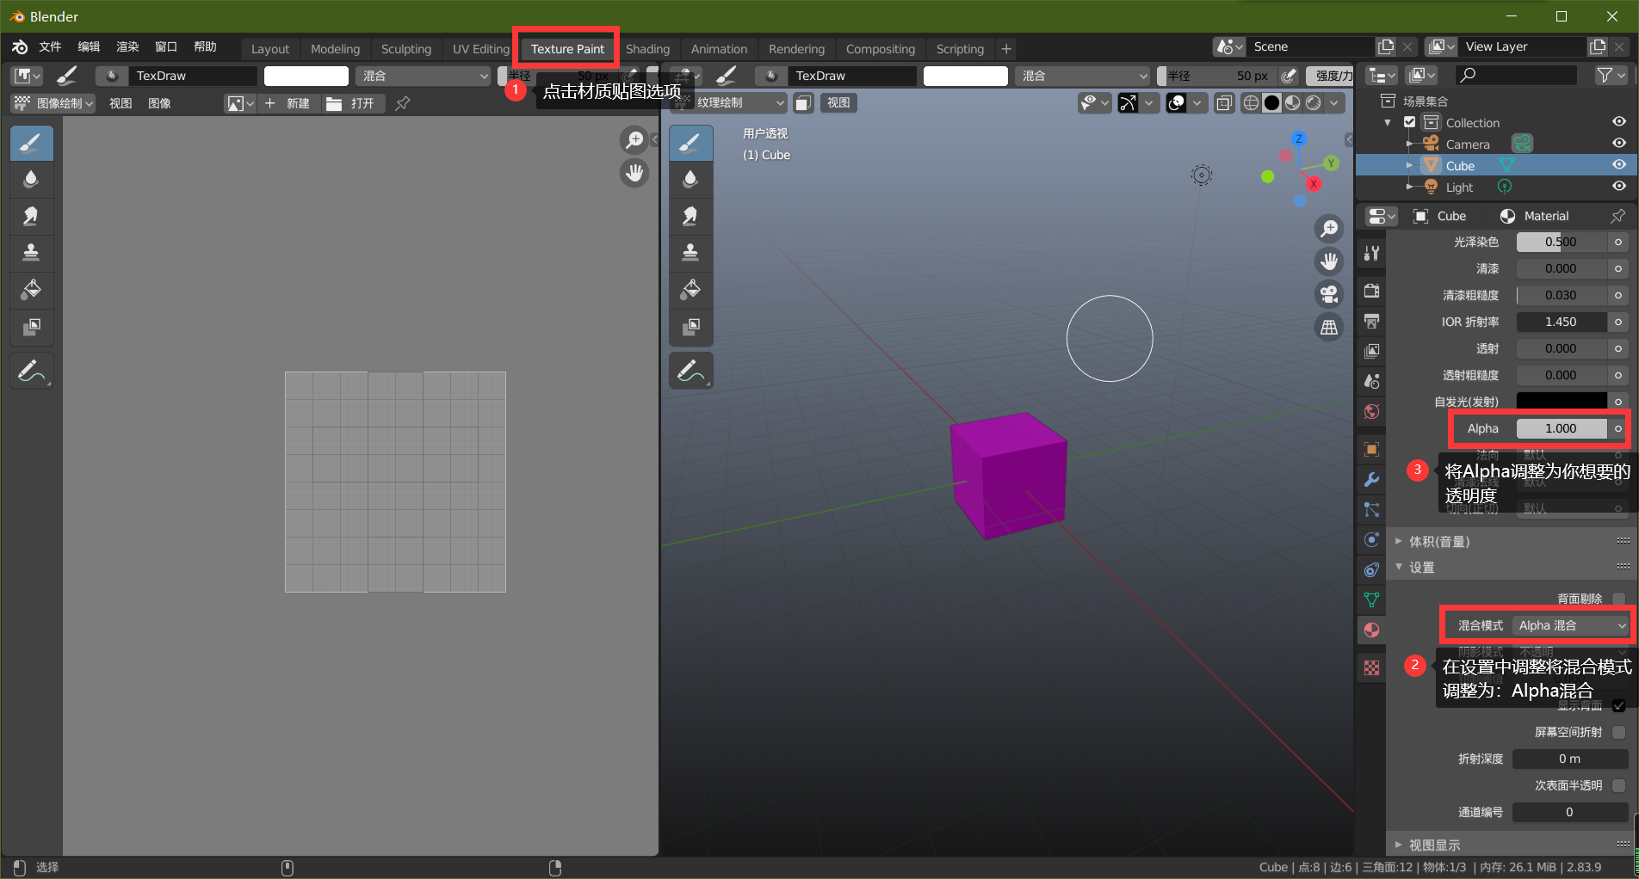
Task: Click the zoom magnifier in the image editor
Action: point(634,139)
